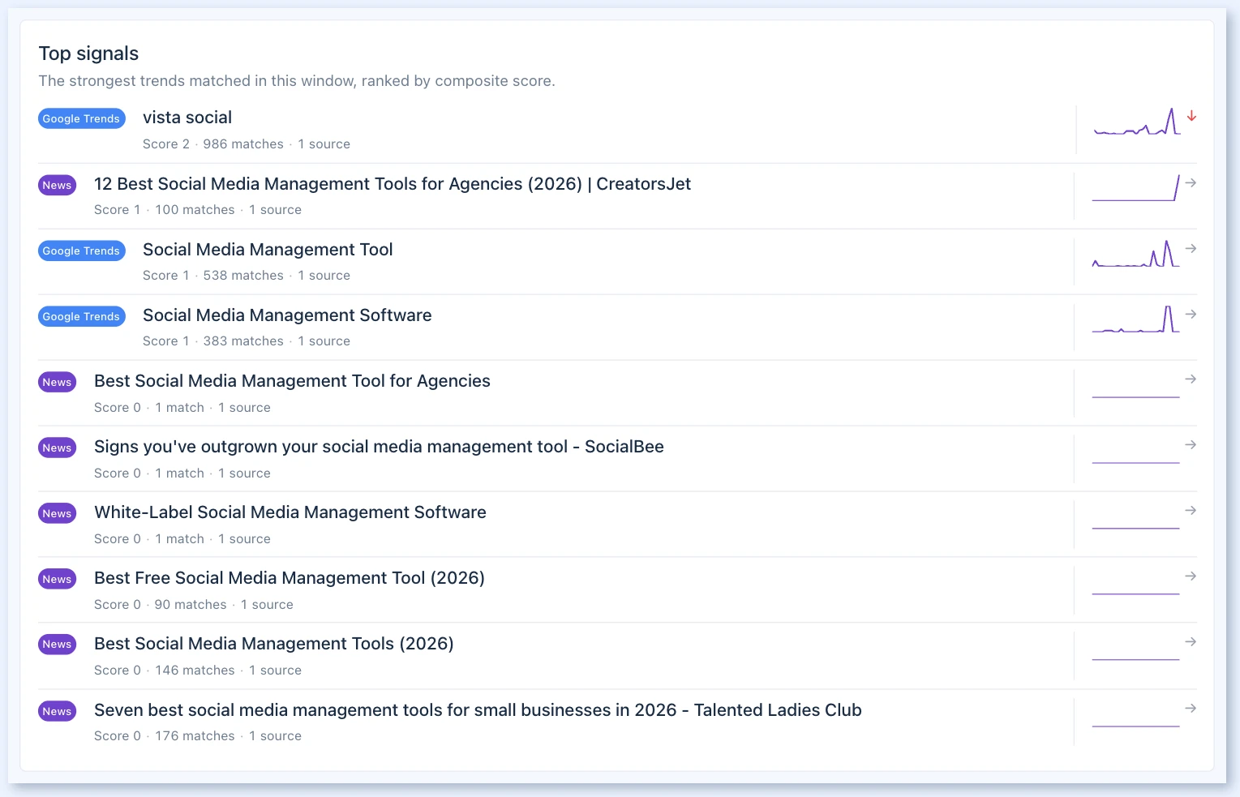Open Best Social Media Management Tool for Agencies
Image resolution: width=1240 pixels, height=797 pixels.
point(292,381)
